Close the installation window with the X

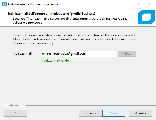(150, 4)
